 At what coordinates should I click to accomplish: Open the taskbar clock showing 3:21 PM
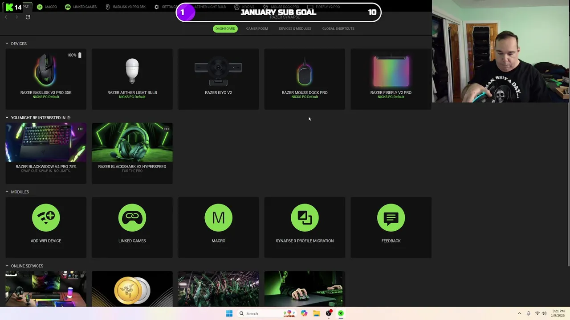point(558,313)
